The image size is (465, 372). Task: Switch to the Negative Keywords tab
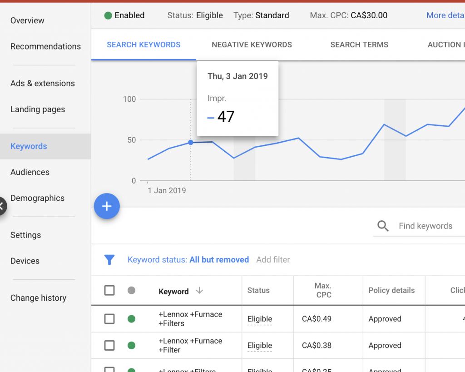click(252, 45)
